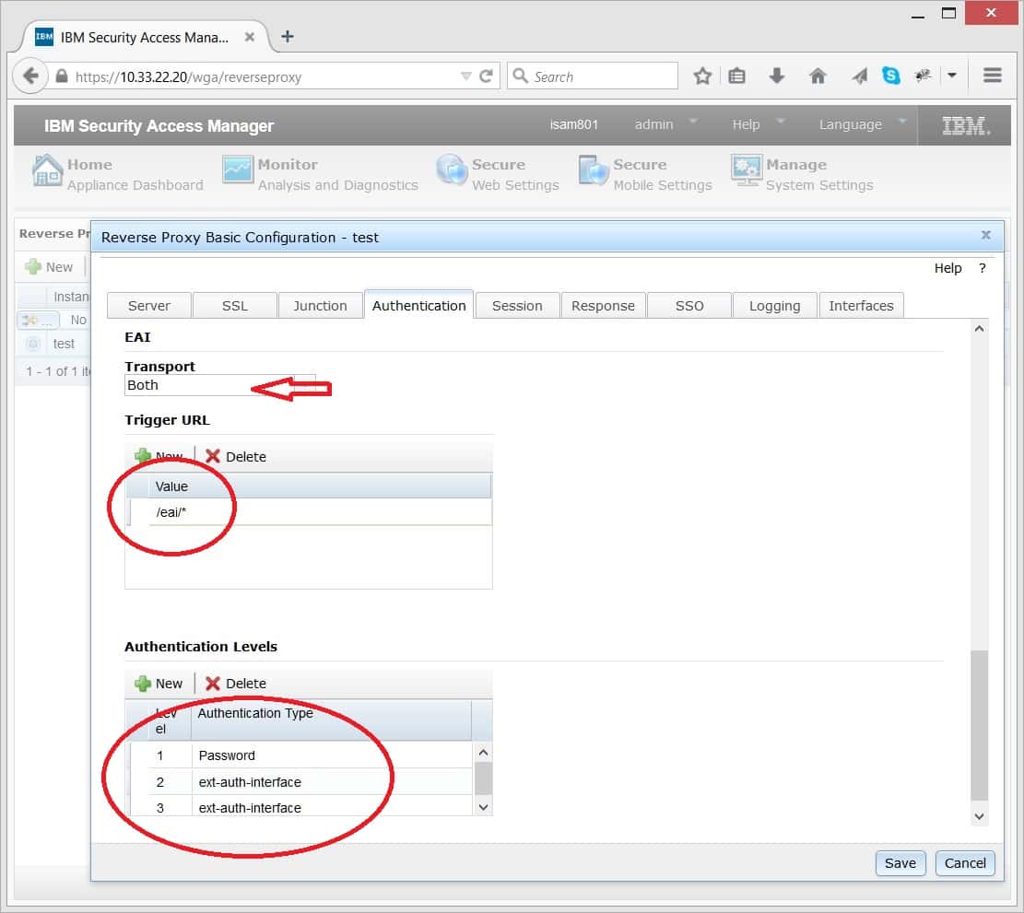1024x913 pixels.
Task: Click the dialog scrollbar down arrow
Action: click(x=979, y=816)
